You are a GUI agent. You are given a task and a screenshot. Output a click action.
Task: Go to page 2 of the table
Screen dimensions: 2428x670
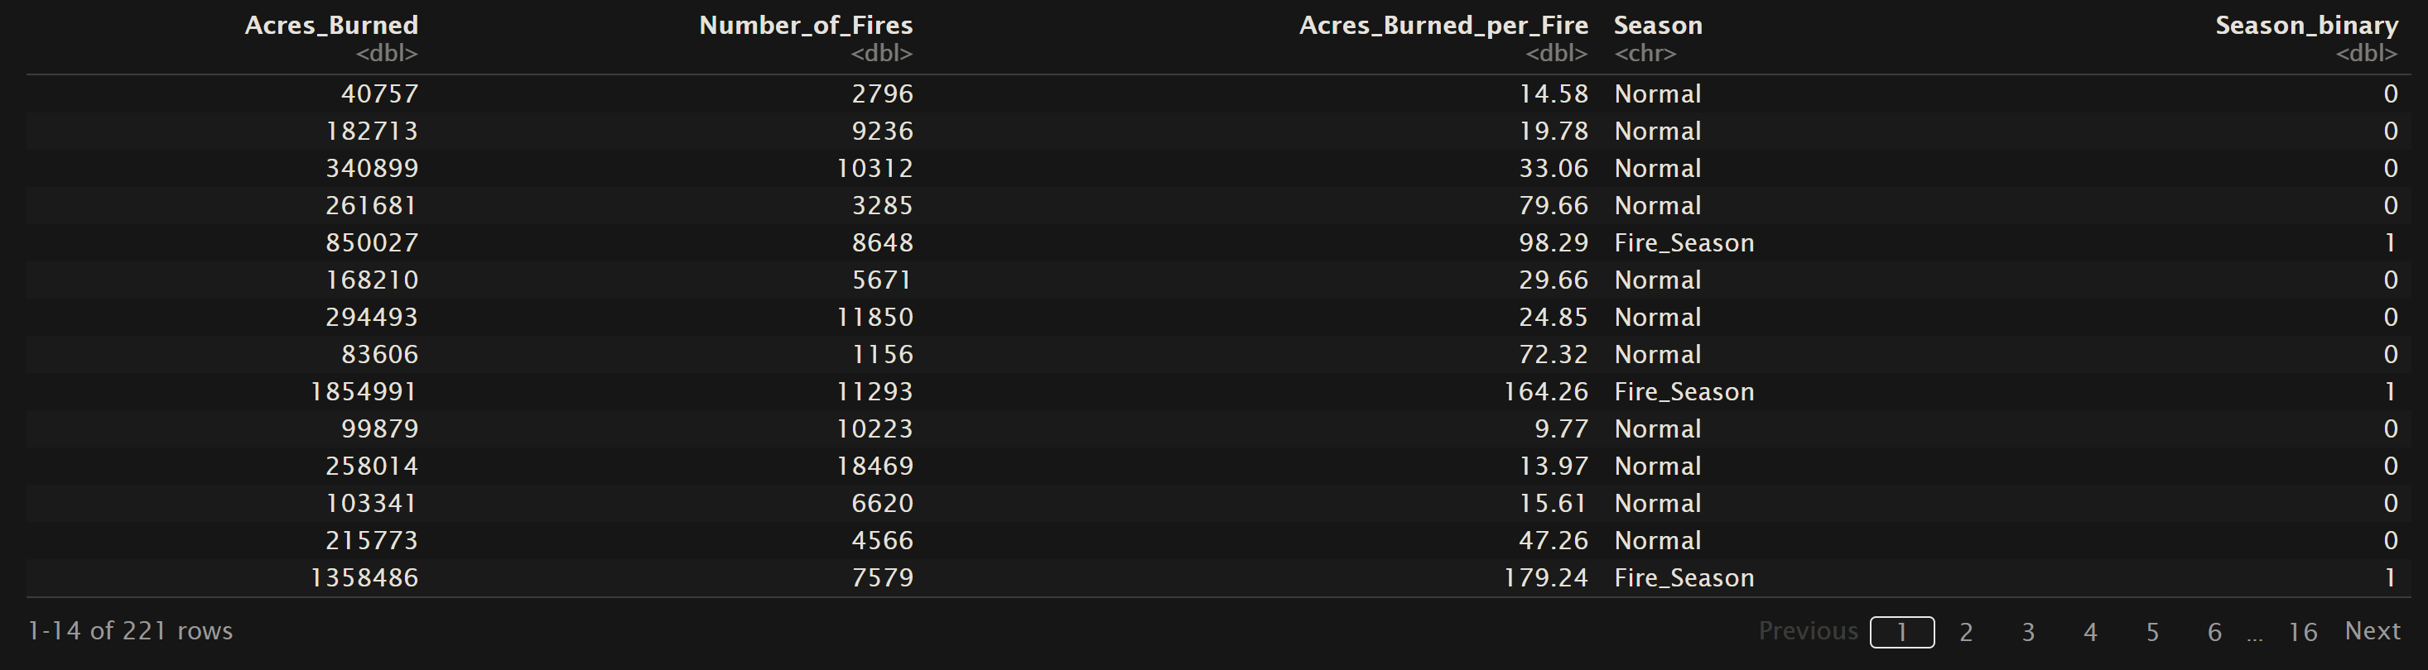[x=1965, y=632]
